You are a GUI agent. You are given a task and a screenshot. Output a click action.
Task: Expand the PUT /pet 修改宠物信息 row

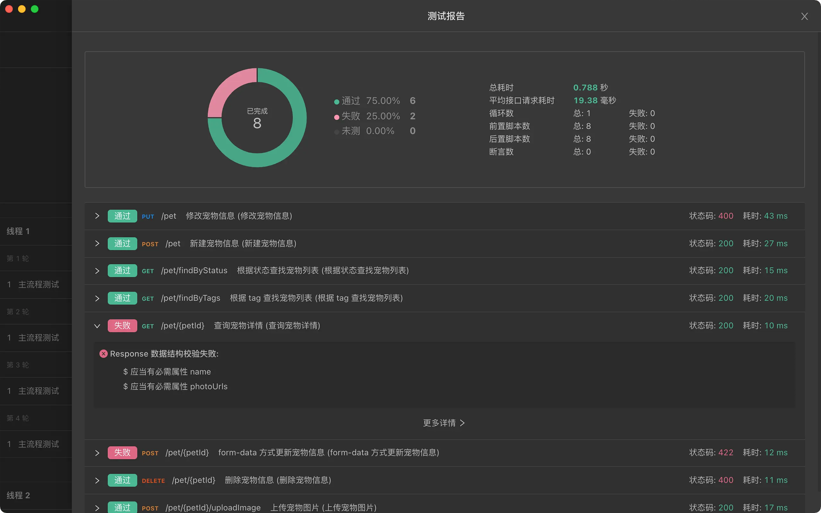[x=97, y=216]
